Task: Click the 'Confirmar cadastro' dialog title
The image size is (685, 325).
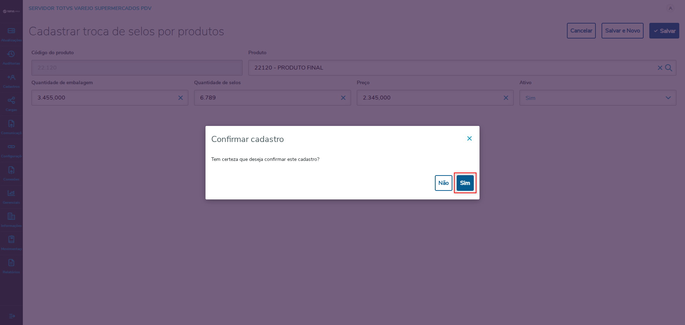Action: (248, 139)
